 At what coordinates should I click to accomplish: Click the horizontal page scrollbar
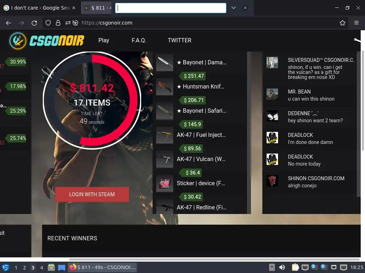[214, 259]
